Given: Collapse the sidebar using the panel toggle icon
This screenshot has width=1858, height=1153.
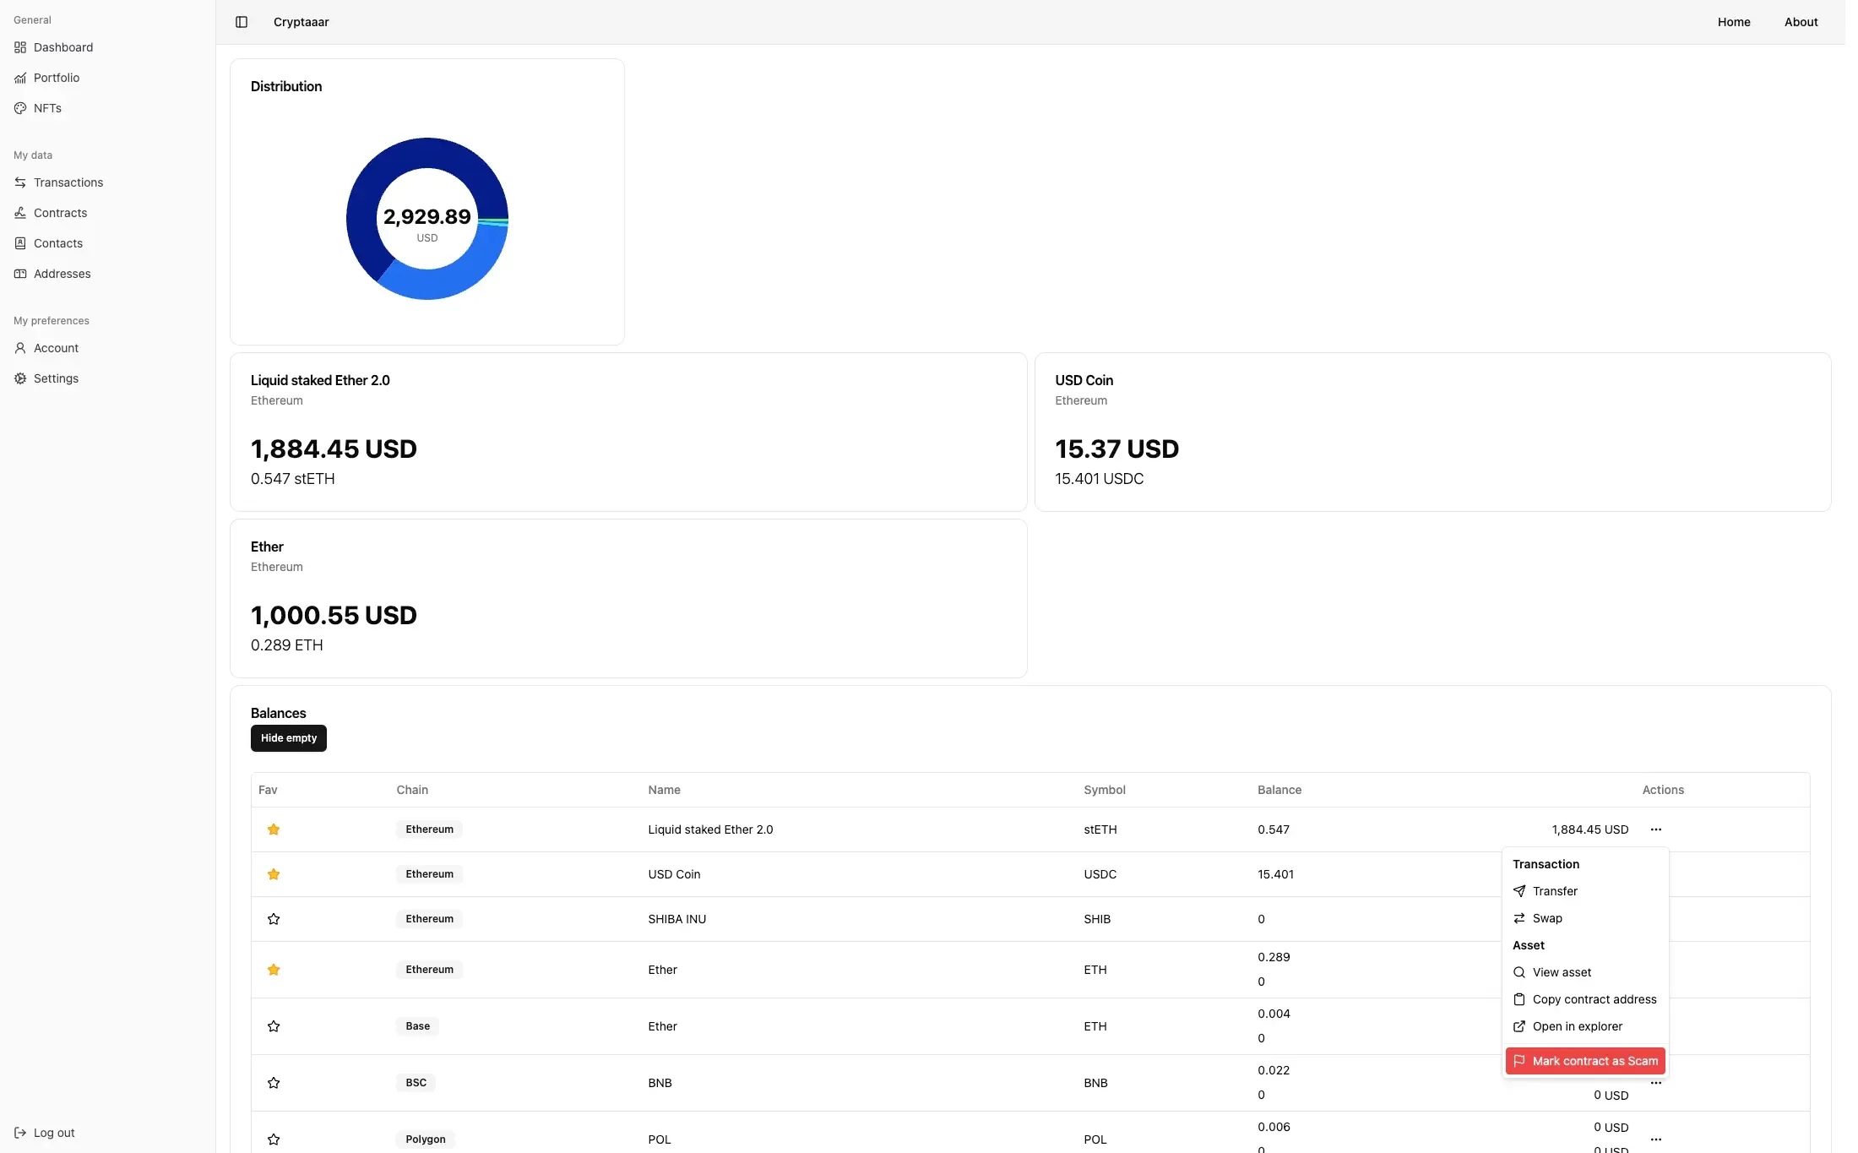Looking at the screenshot, I should pos(242,22).
